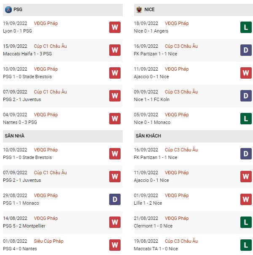The image size is (253, 255).
Task: Select the SÂN NHÀ section header
Action: [x=63, y=136]
